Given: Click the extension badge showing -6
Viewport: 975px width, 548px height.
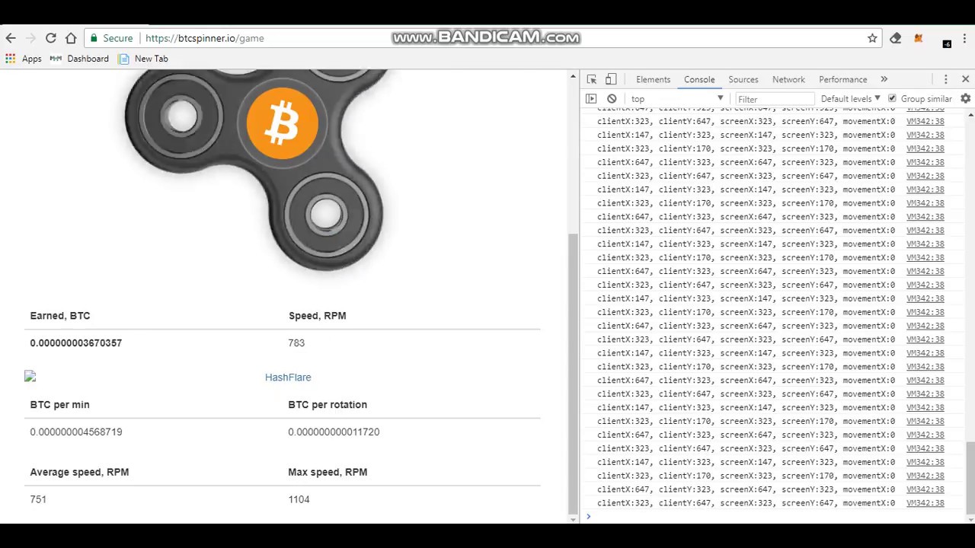Looking at the screenshot, I should [946, 43].
